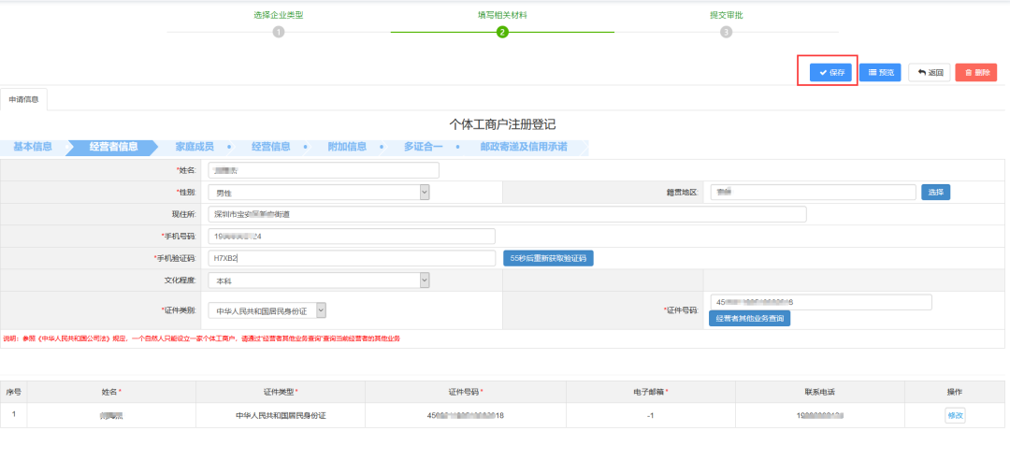Click the 返回 return button
The height and width of the screenshot is (460, 1010).
coord(930,73)
